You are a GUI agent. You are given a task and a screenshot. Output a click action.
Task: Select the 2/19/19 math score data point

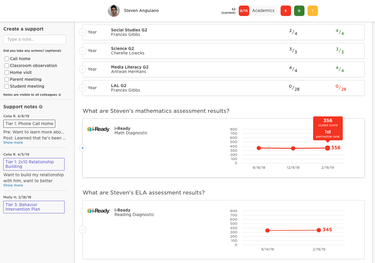tap(327, 148)
